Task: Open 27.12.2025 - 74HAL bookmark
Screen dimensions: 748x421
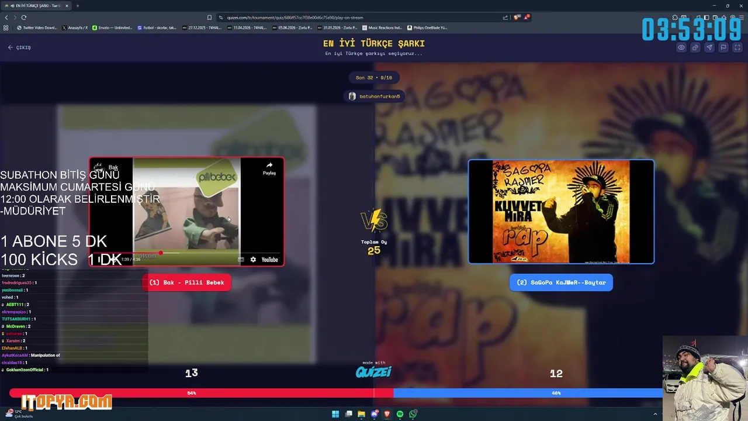Action: click(x=202, y=27)
